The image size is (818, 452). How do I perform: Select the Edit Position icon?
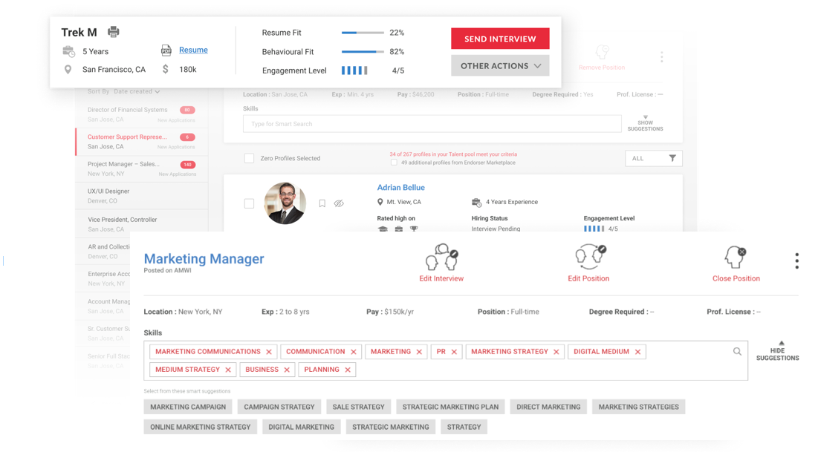click(x=590, y=256)
